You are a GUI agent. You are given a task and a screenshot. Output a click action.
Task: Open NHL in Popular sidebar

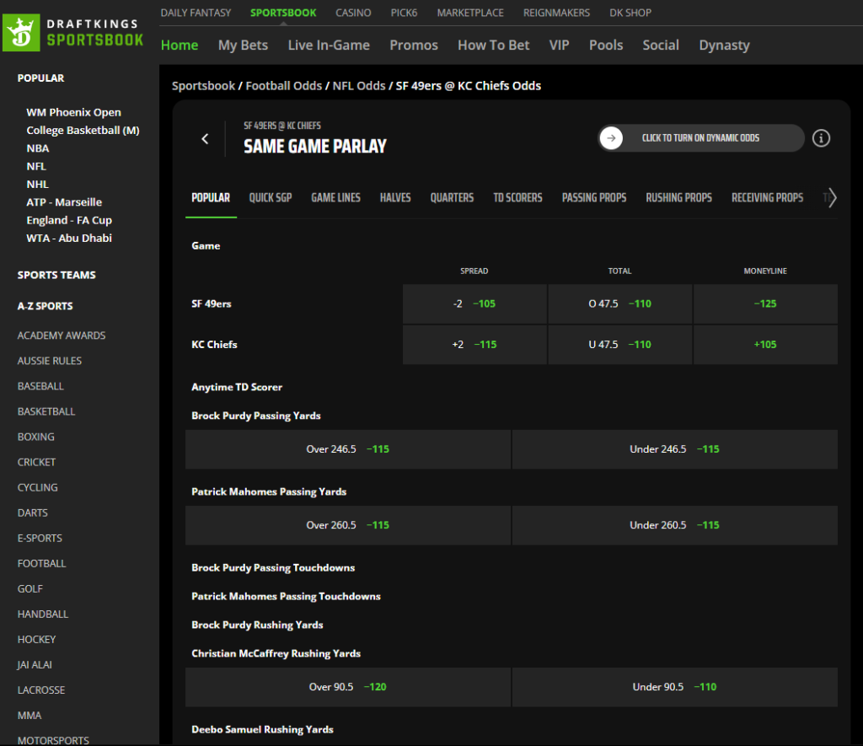[x=37, y=185]
